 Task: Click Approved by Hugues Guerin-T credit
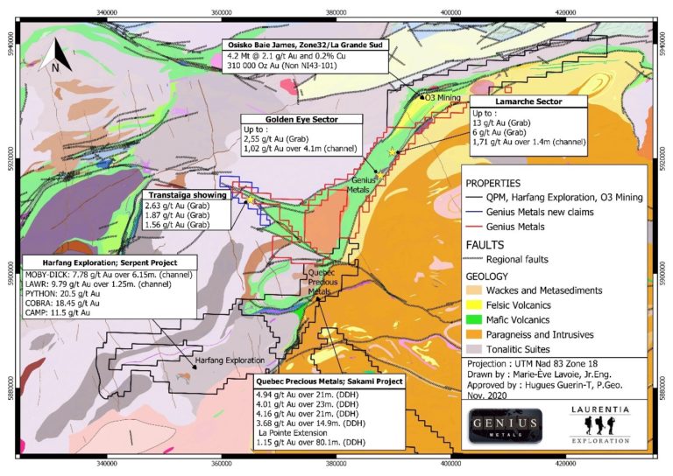[x=545, y=385]
